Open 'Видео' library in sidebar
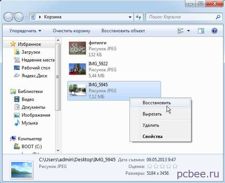 28,99
